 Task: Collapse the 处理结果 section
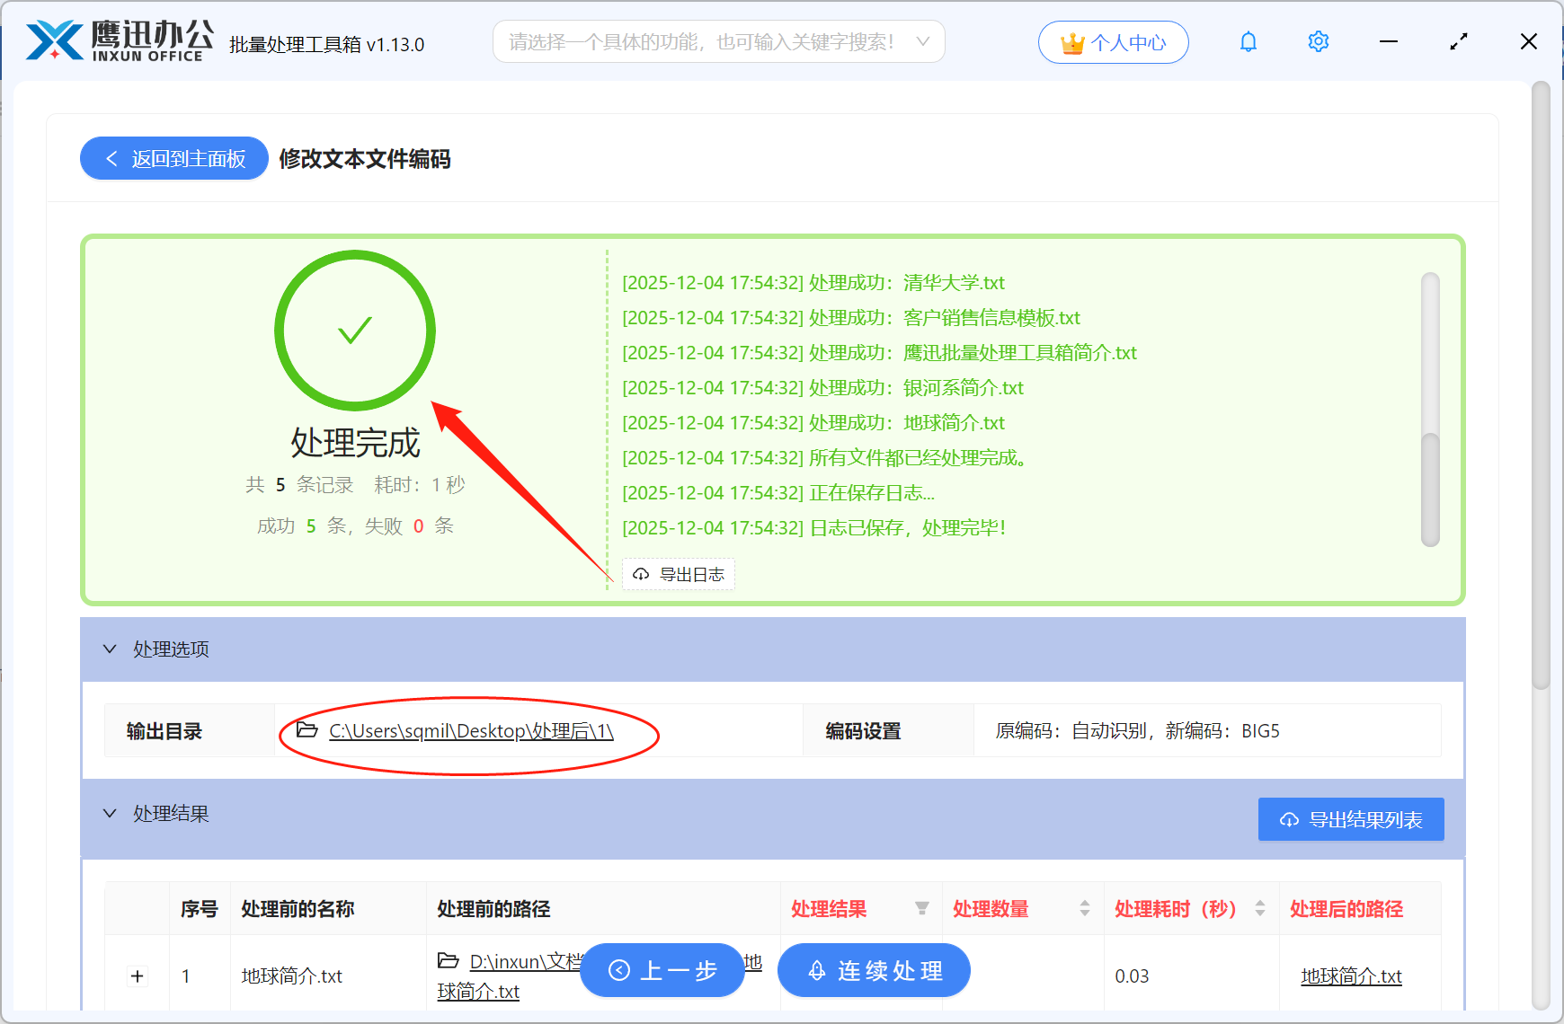(x=110, y=814)
